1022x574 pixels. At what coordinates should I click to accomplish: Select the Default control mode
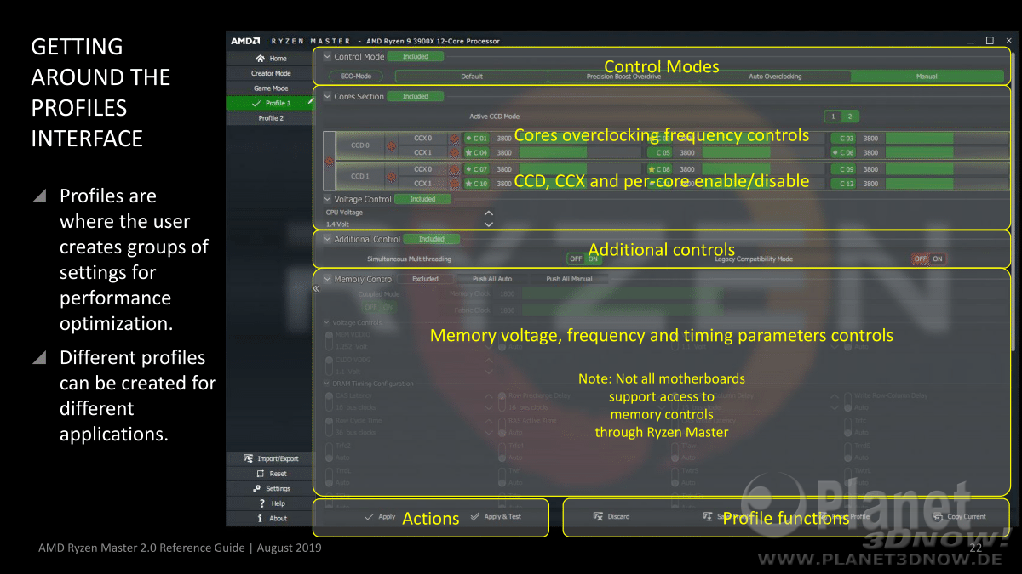pos(471,77)
